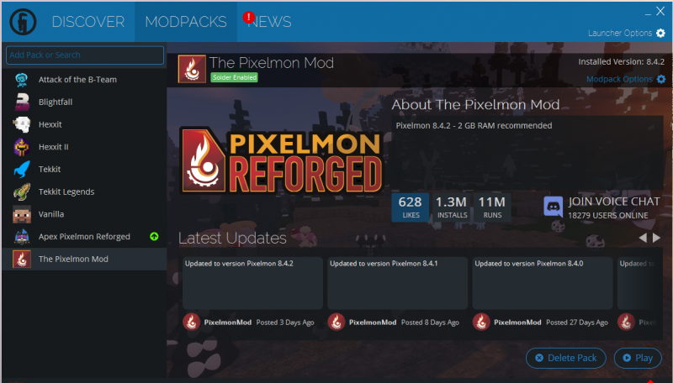
Task: Click the 11M Runs counter
Action: click(492, 207)
